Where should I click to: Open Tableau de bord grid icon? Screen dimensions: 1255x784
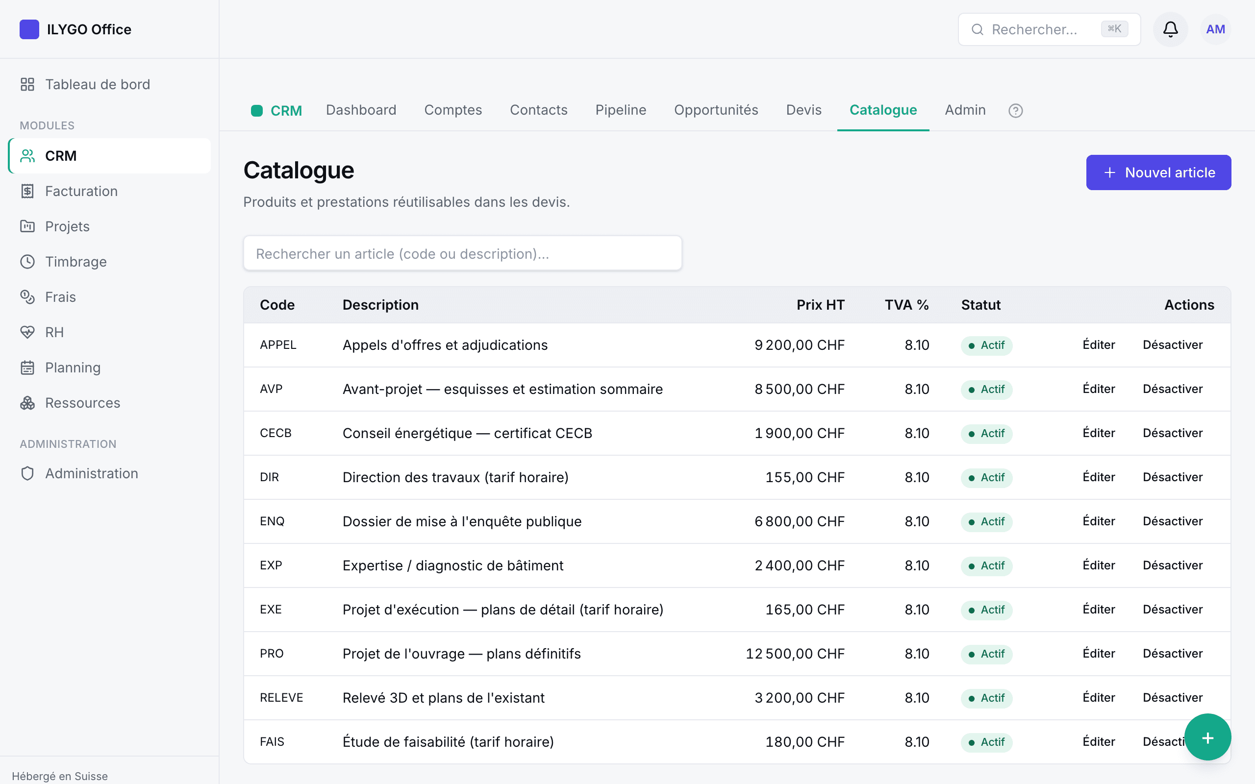coord(27,84)
